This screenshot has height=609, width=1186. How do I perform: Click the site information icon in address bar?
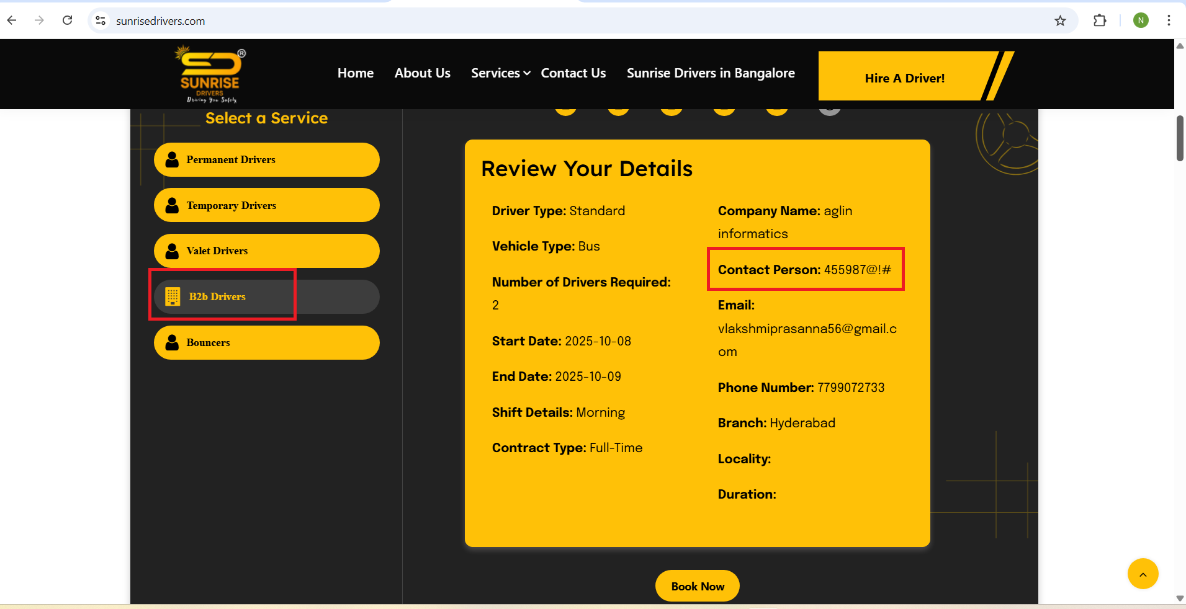coord(101,20)
